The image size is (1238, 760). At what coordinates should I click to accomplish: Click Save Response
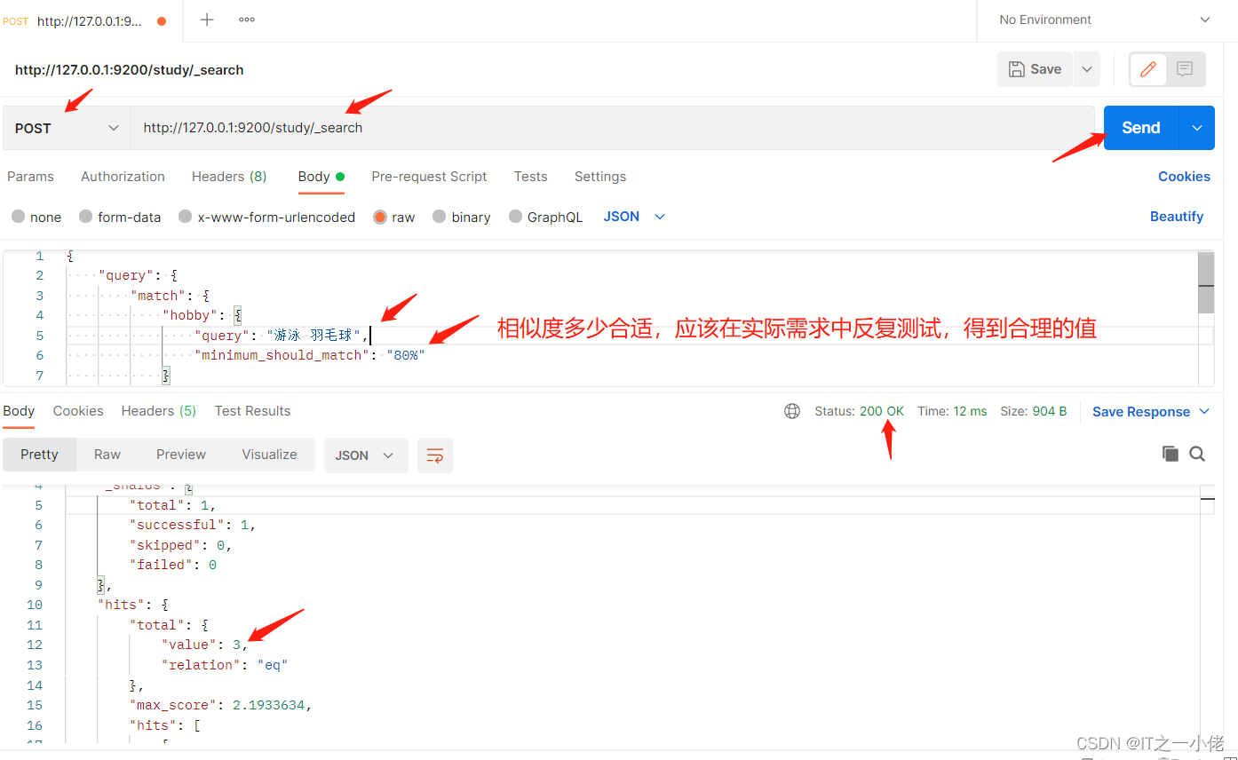click(1141, 412)
